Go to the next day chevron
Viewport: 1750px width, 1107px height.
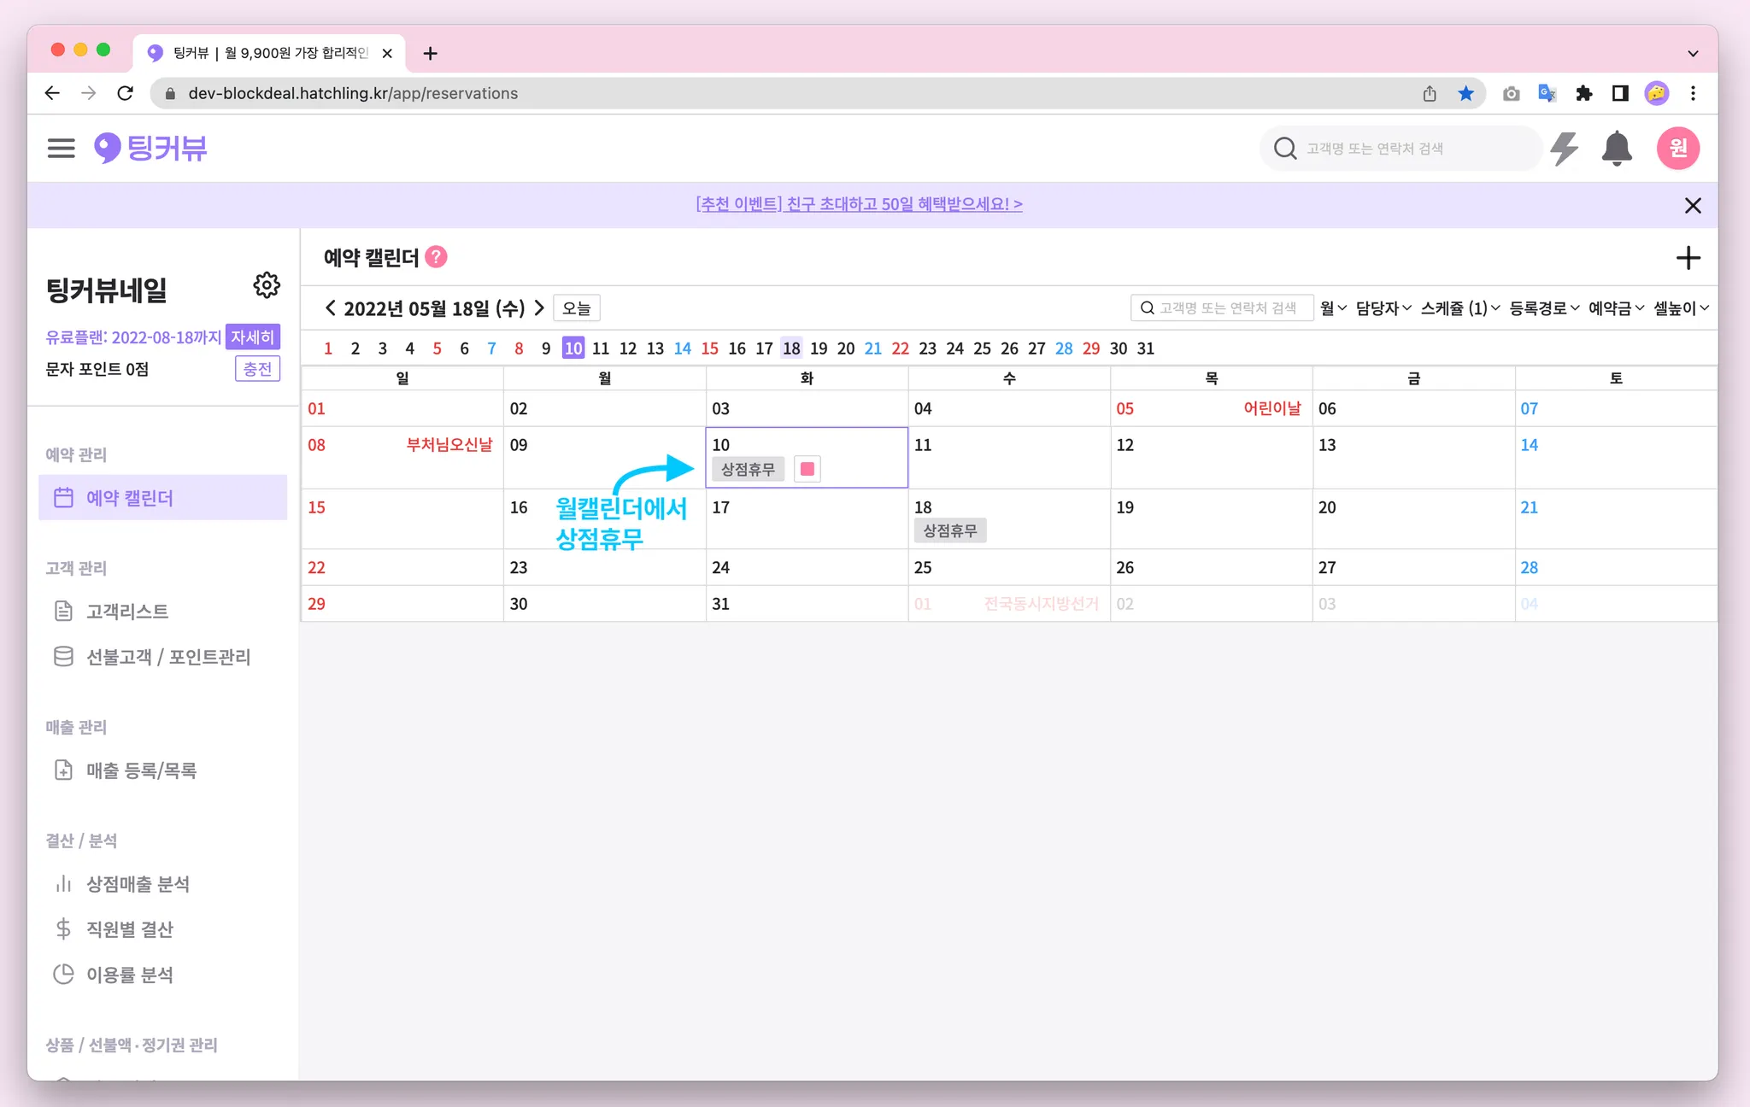(x=539, y=307)
